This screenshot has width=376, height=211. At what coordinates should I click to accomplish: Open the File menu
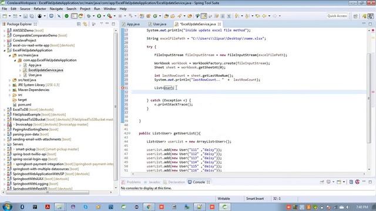(4, 9)
